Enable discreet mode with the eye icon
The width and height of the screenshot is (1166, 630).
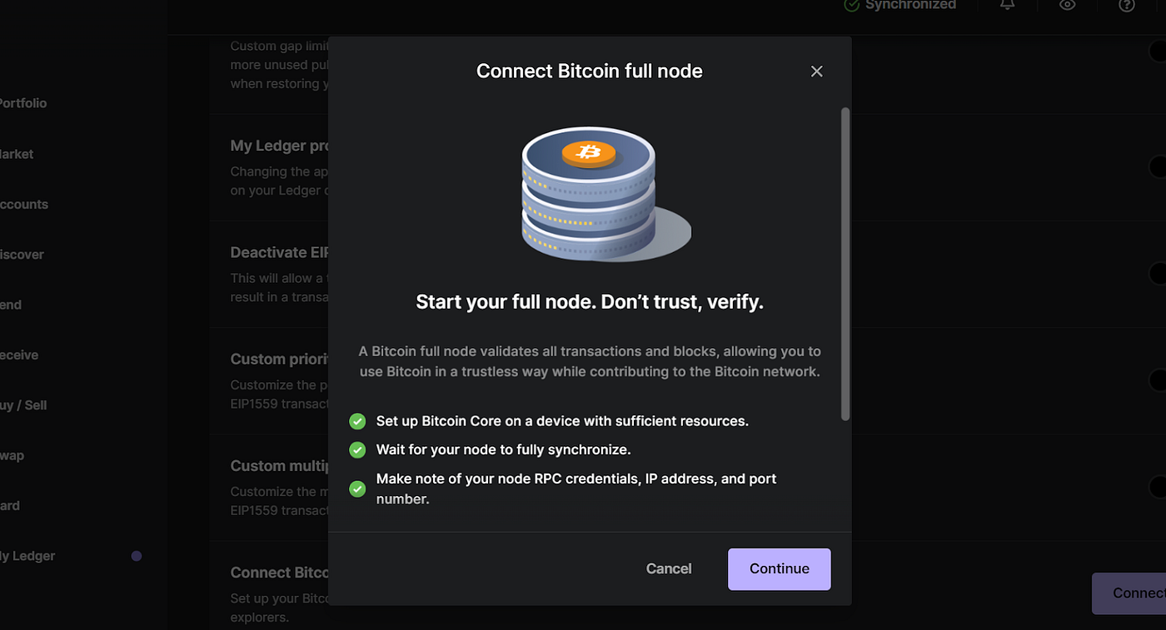click(1067, 6)
